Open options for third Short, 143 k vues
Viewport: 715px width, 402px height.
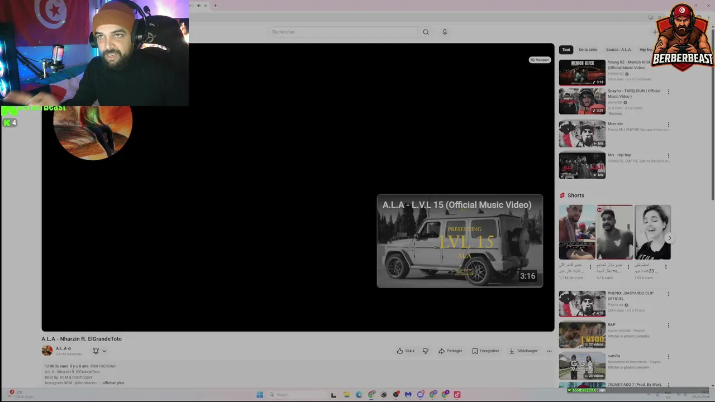tap(665, 267)
